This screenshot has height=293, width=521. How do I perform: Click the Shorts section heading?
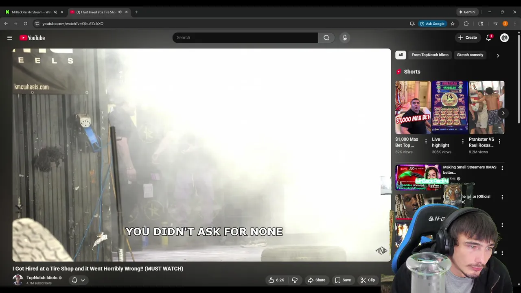pos(412,72)
